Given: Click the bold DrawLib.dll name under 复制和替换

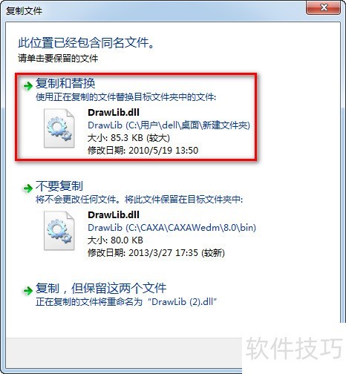Looking at the screenshot, I should 114,113.
